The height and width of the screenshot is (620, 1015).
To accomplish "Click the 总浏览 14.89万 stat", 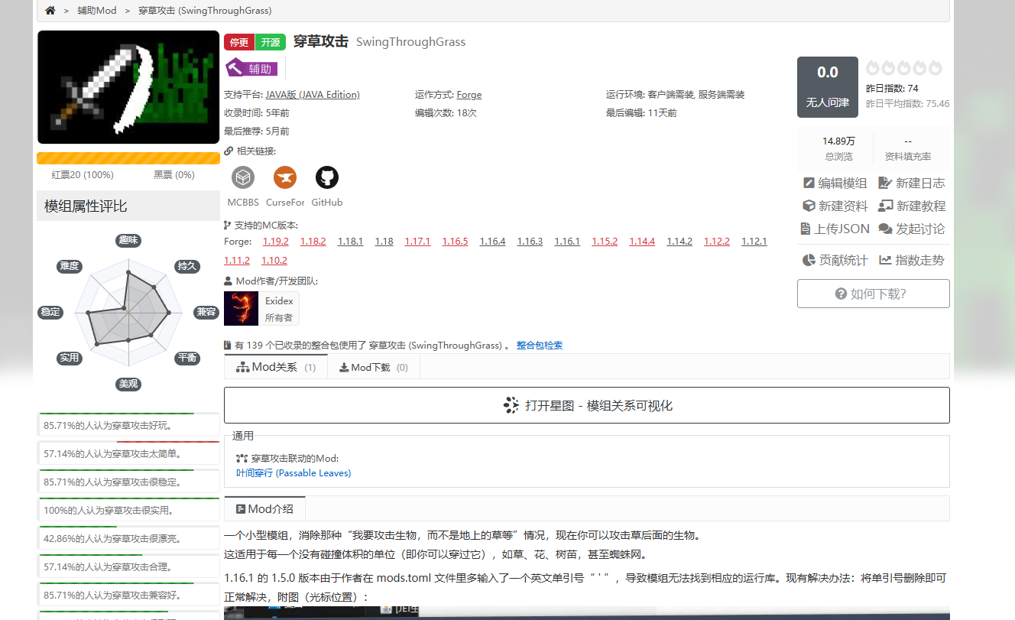I will click(838, 148).
